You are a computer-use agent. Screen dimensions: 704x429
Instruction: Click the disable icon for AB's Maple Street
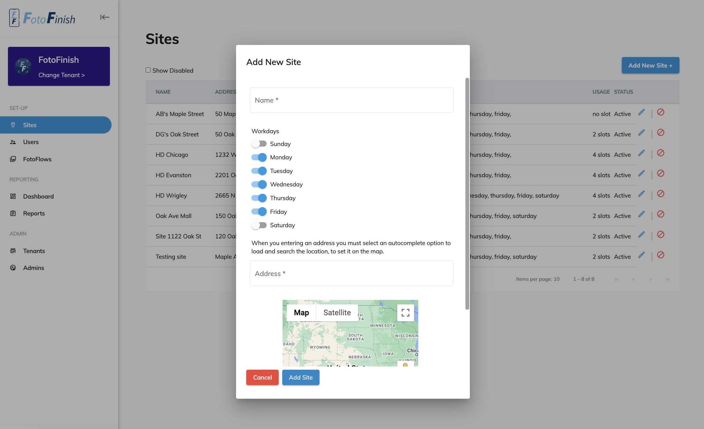point(661,112)
